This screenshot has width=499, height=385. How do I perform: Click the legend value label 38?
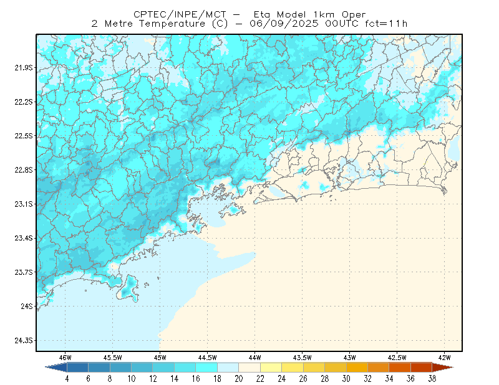click(x=432, y=379)
